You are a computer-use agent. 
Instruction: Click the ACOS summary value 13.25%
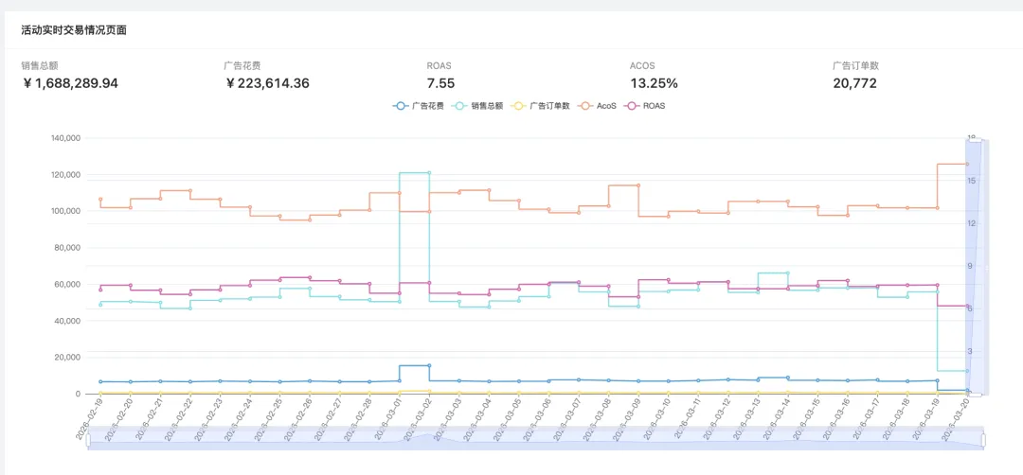(x=654, y=83)
